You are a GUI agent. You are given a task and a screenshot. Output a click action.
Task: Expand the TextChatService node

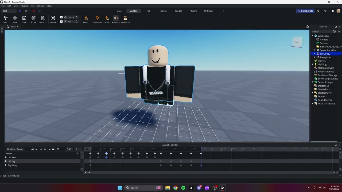pyautogui.click(x=313, y=103)
